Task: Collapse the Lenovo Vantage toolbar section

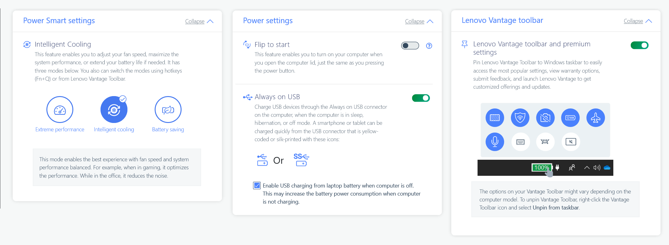Action: click(638, 21)
